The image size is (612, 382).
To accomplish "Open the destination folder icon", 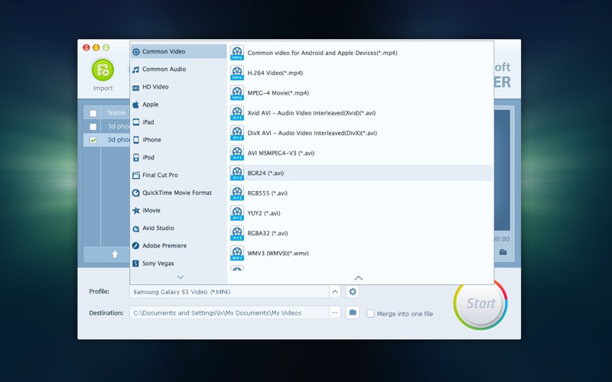I will 353,312.
